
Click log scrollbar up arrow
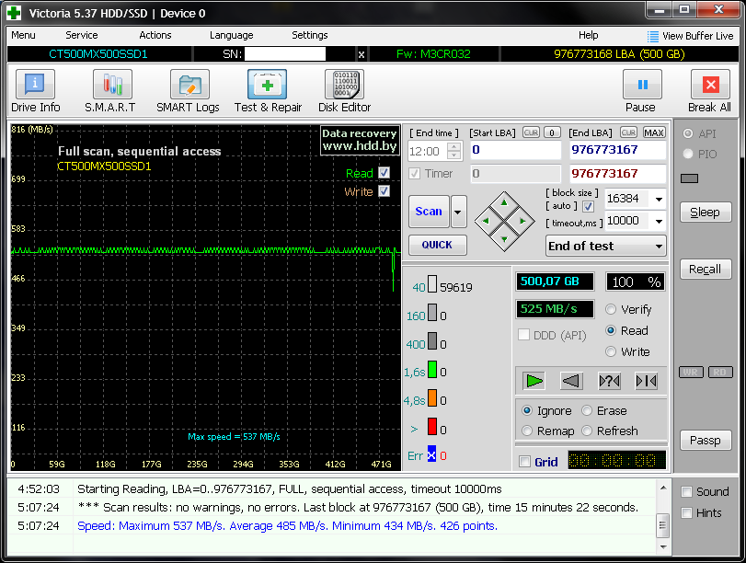click(663, 488)
